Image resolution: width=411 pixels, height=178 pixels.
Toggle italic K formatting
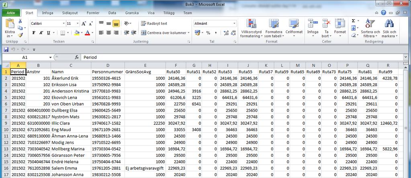(x=41, y=33)
